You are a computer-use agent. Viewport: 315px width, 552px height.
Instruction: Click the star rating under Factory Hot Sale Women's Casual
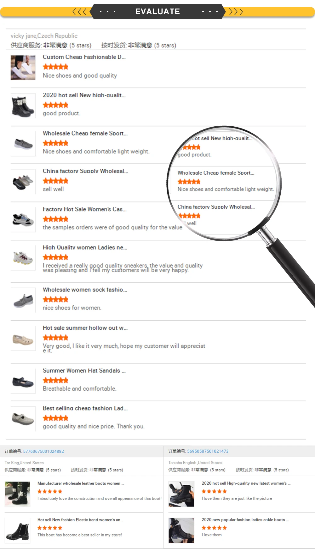coord(55,219)
